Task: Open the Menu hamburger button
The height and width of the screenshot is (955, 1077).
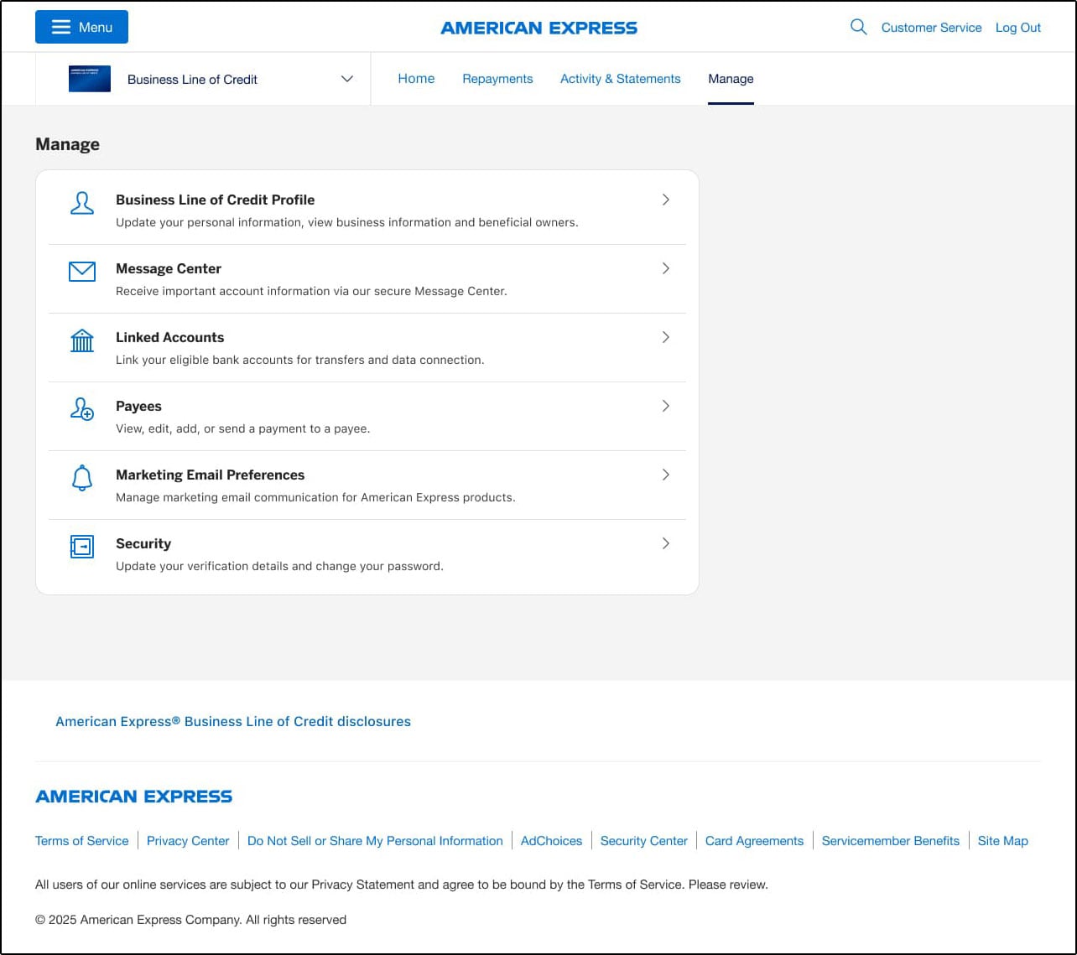Action: (81, 27)
